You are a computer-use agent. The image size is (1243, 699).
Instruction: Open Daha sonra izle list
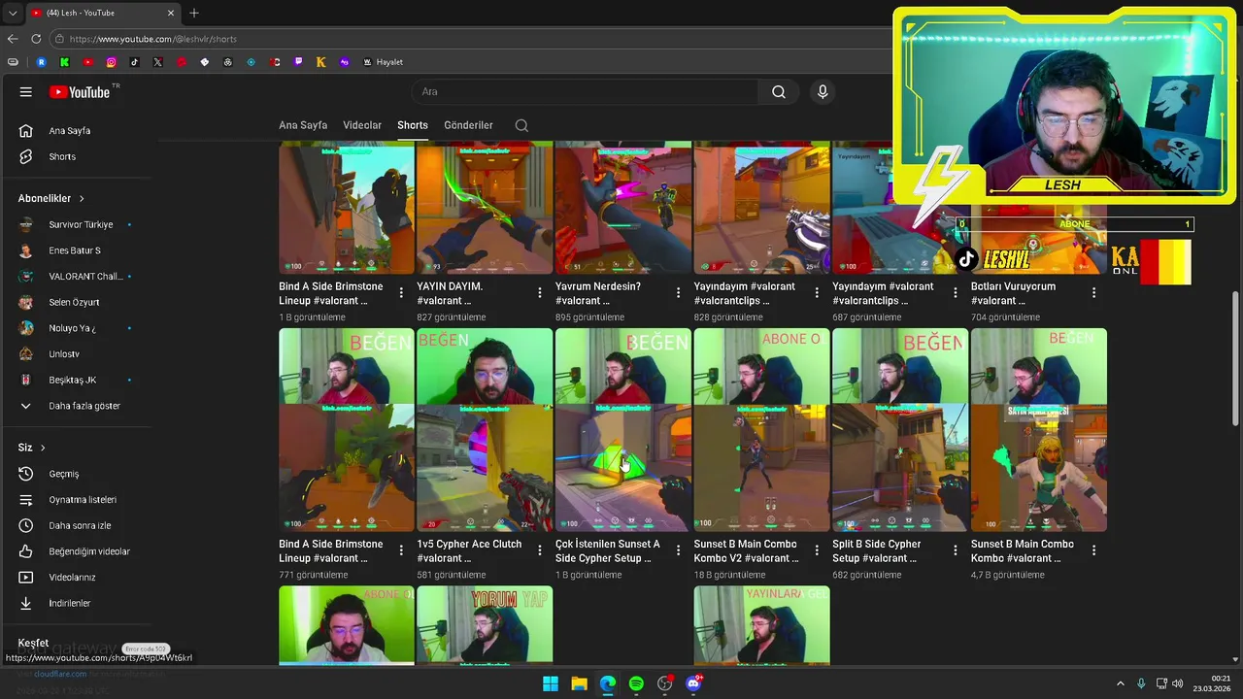[78, 526]
